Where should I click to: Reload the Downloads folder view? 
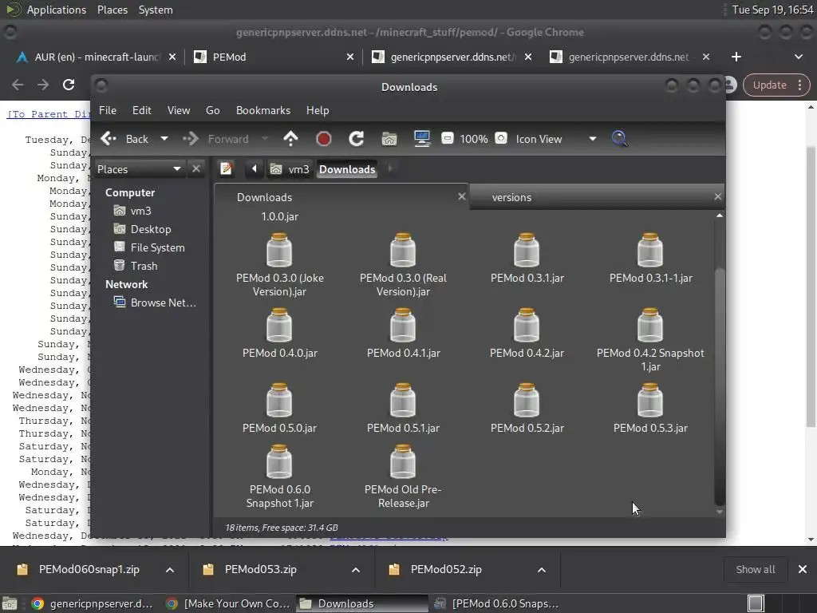click(357, 139)
